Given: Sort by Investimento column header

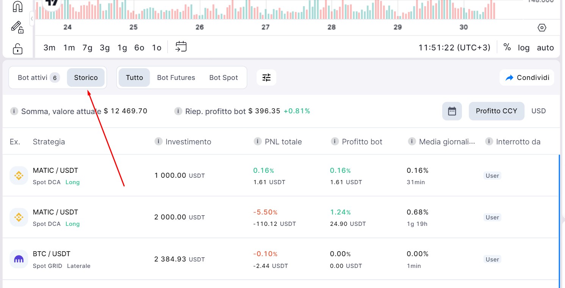Looking at the screenshot, I should click(188, 142).
